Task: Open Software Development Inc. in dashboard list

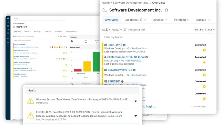Action: (x=23, y=68)
